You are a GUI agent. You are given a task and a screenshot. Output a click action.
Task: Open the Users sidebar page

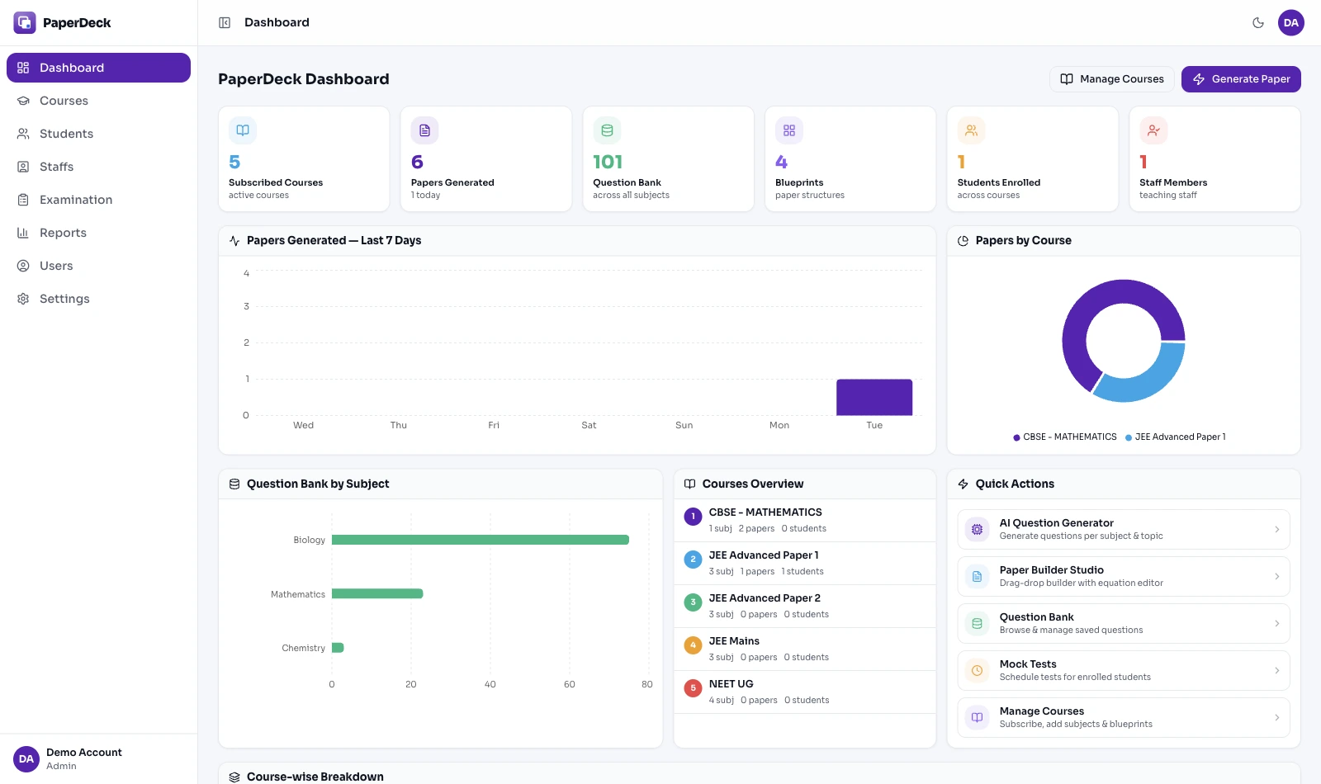pos(98,266)
